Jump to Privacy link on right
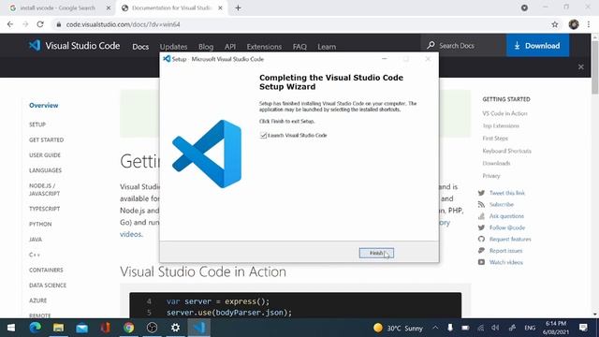This screenshot has width=599, height=337. tap(490, 176)
